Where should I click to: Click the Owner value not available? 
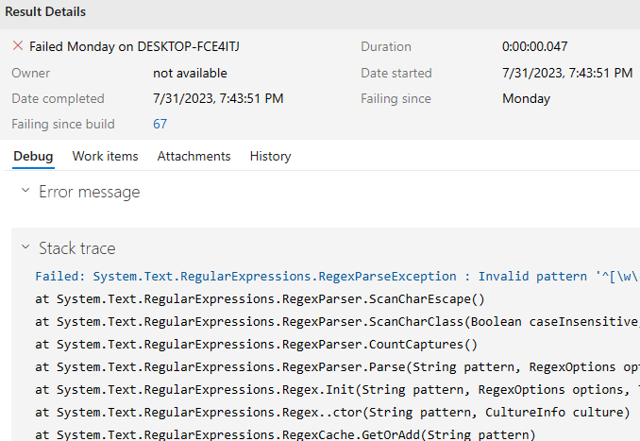point(190,73)
